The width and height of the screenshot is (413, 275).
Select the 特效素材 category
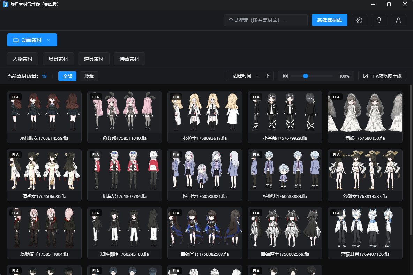[129, 59]
